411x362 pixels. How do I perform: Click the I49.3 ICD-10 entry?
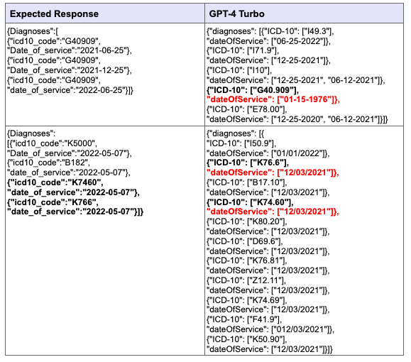pos(270,31)
